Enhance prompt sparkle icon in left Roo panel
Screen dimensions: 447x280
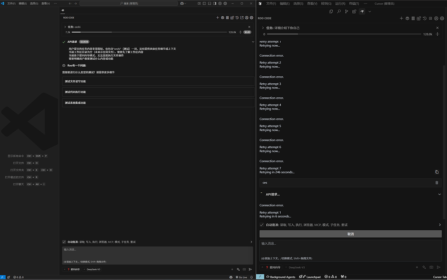(238, 269)
